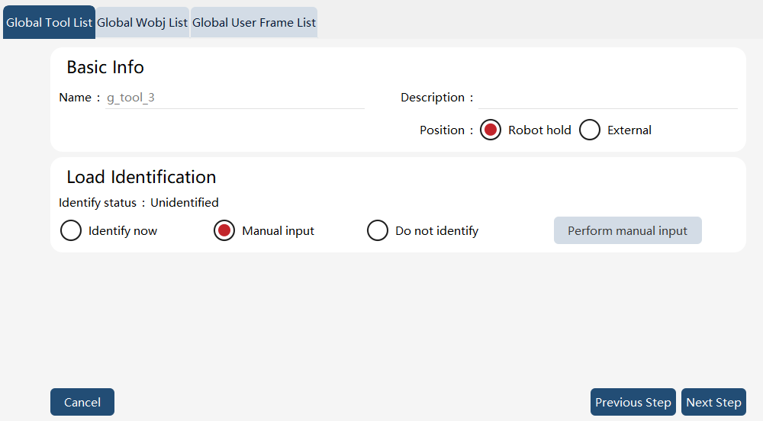
Task: Click the Perform manual input button
Action: click(628, 230)
